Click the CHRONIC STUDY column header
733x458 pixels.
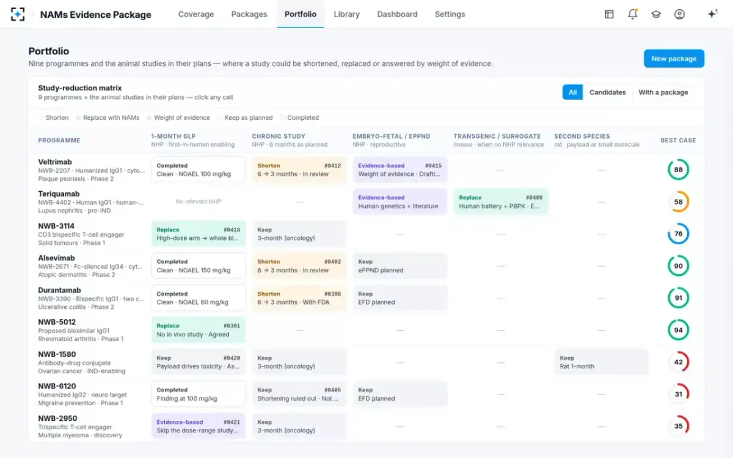[x=279, y=136]
